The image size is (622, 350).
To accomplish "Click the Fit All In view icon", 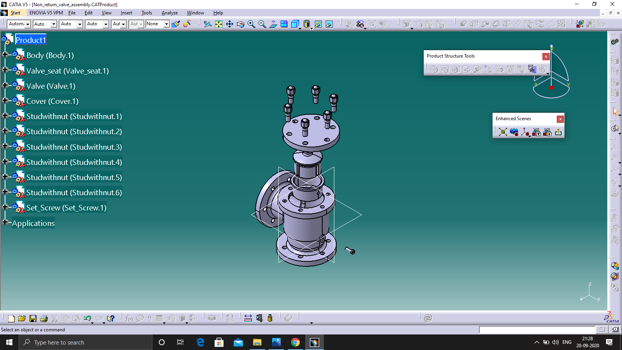I will (x=219, y=24).
